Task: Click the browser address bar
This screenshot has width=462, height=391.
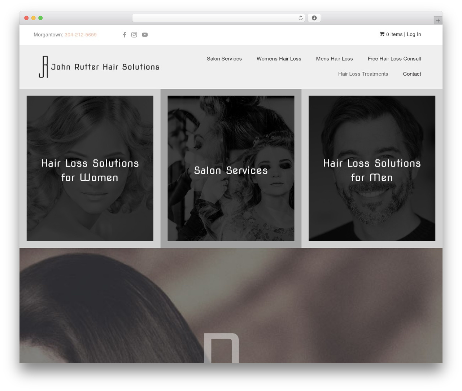Action: pos(218,18)
